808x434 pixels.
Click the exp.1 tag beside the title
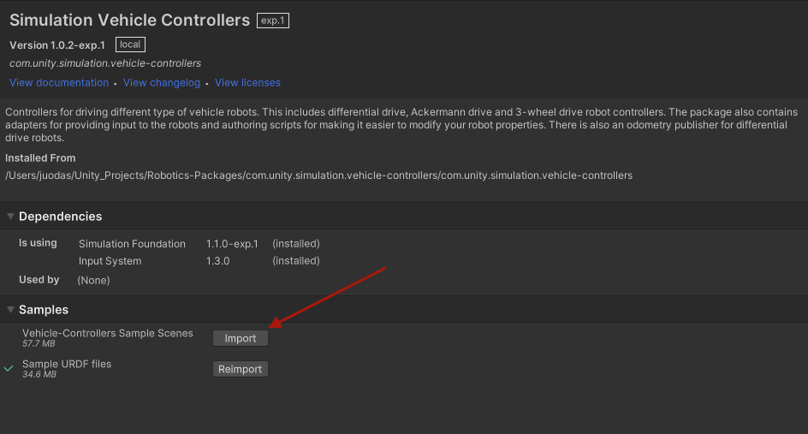coord(273,21)
